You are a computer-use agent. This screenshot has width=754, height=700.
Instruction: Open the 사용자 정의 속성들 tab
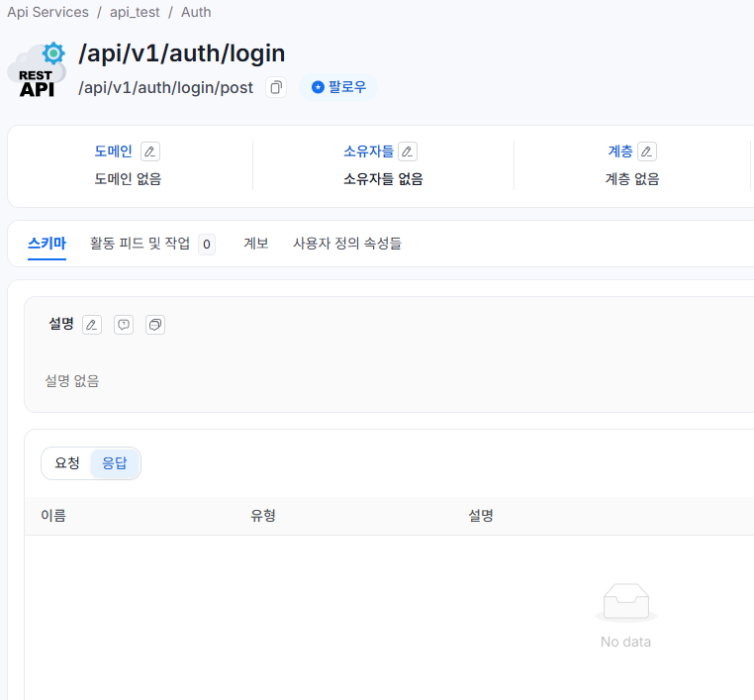347,244
